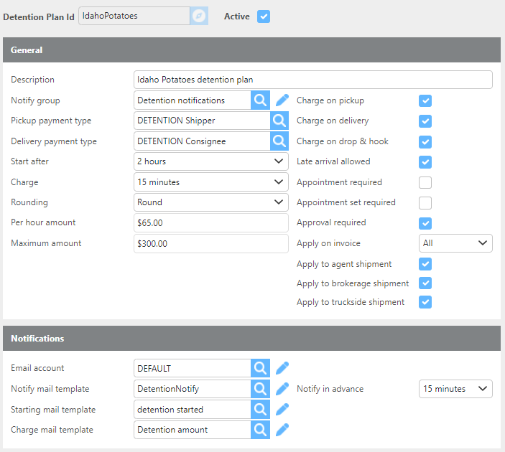Open Notify group search lookup
The height and width of the screenshot is (452, 505).
pyautogui.click(x=260, y=100)
